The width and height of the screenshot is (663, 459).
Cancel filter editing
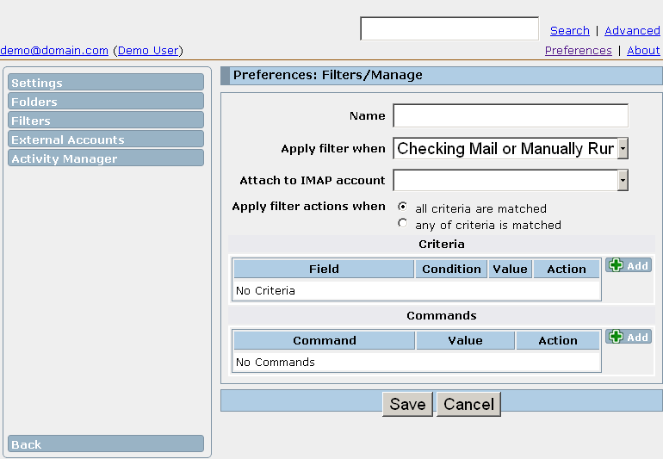pyautogui.click(x=468, y=404)
